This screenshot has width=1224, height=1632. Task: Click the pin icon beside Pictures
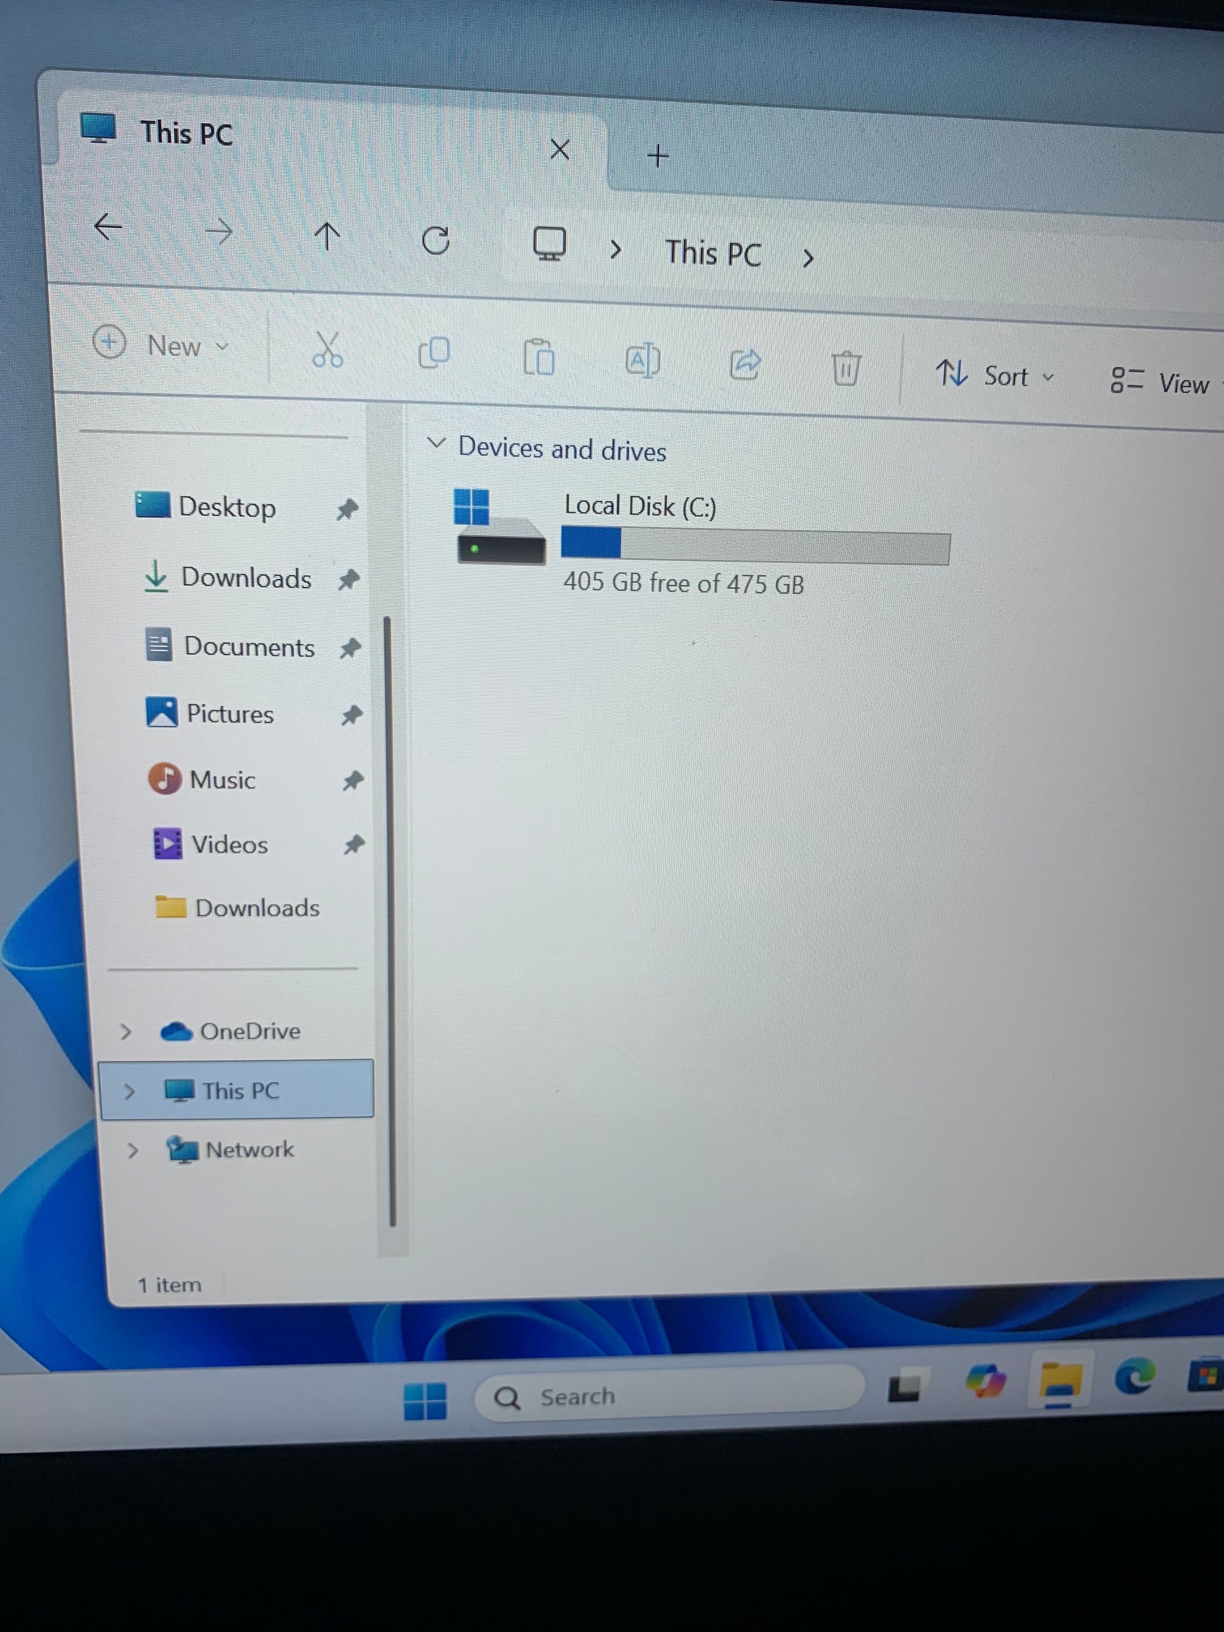352,714
